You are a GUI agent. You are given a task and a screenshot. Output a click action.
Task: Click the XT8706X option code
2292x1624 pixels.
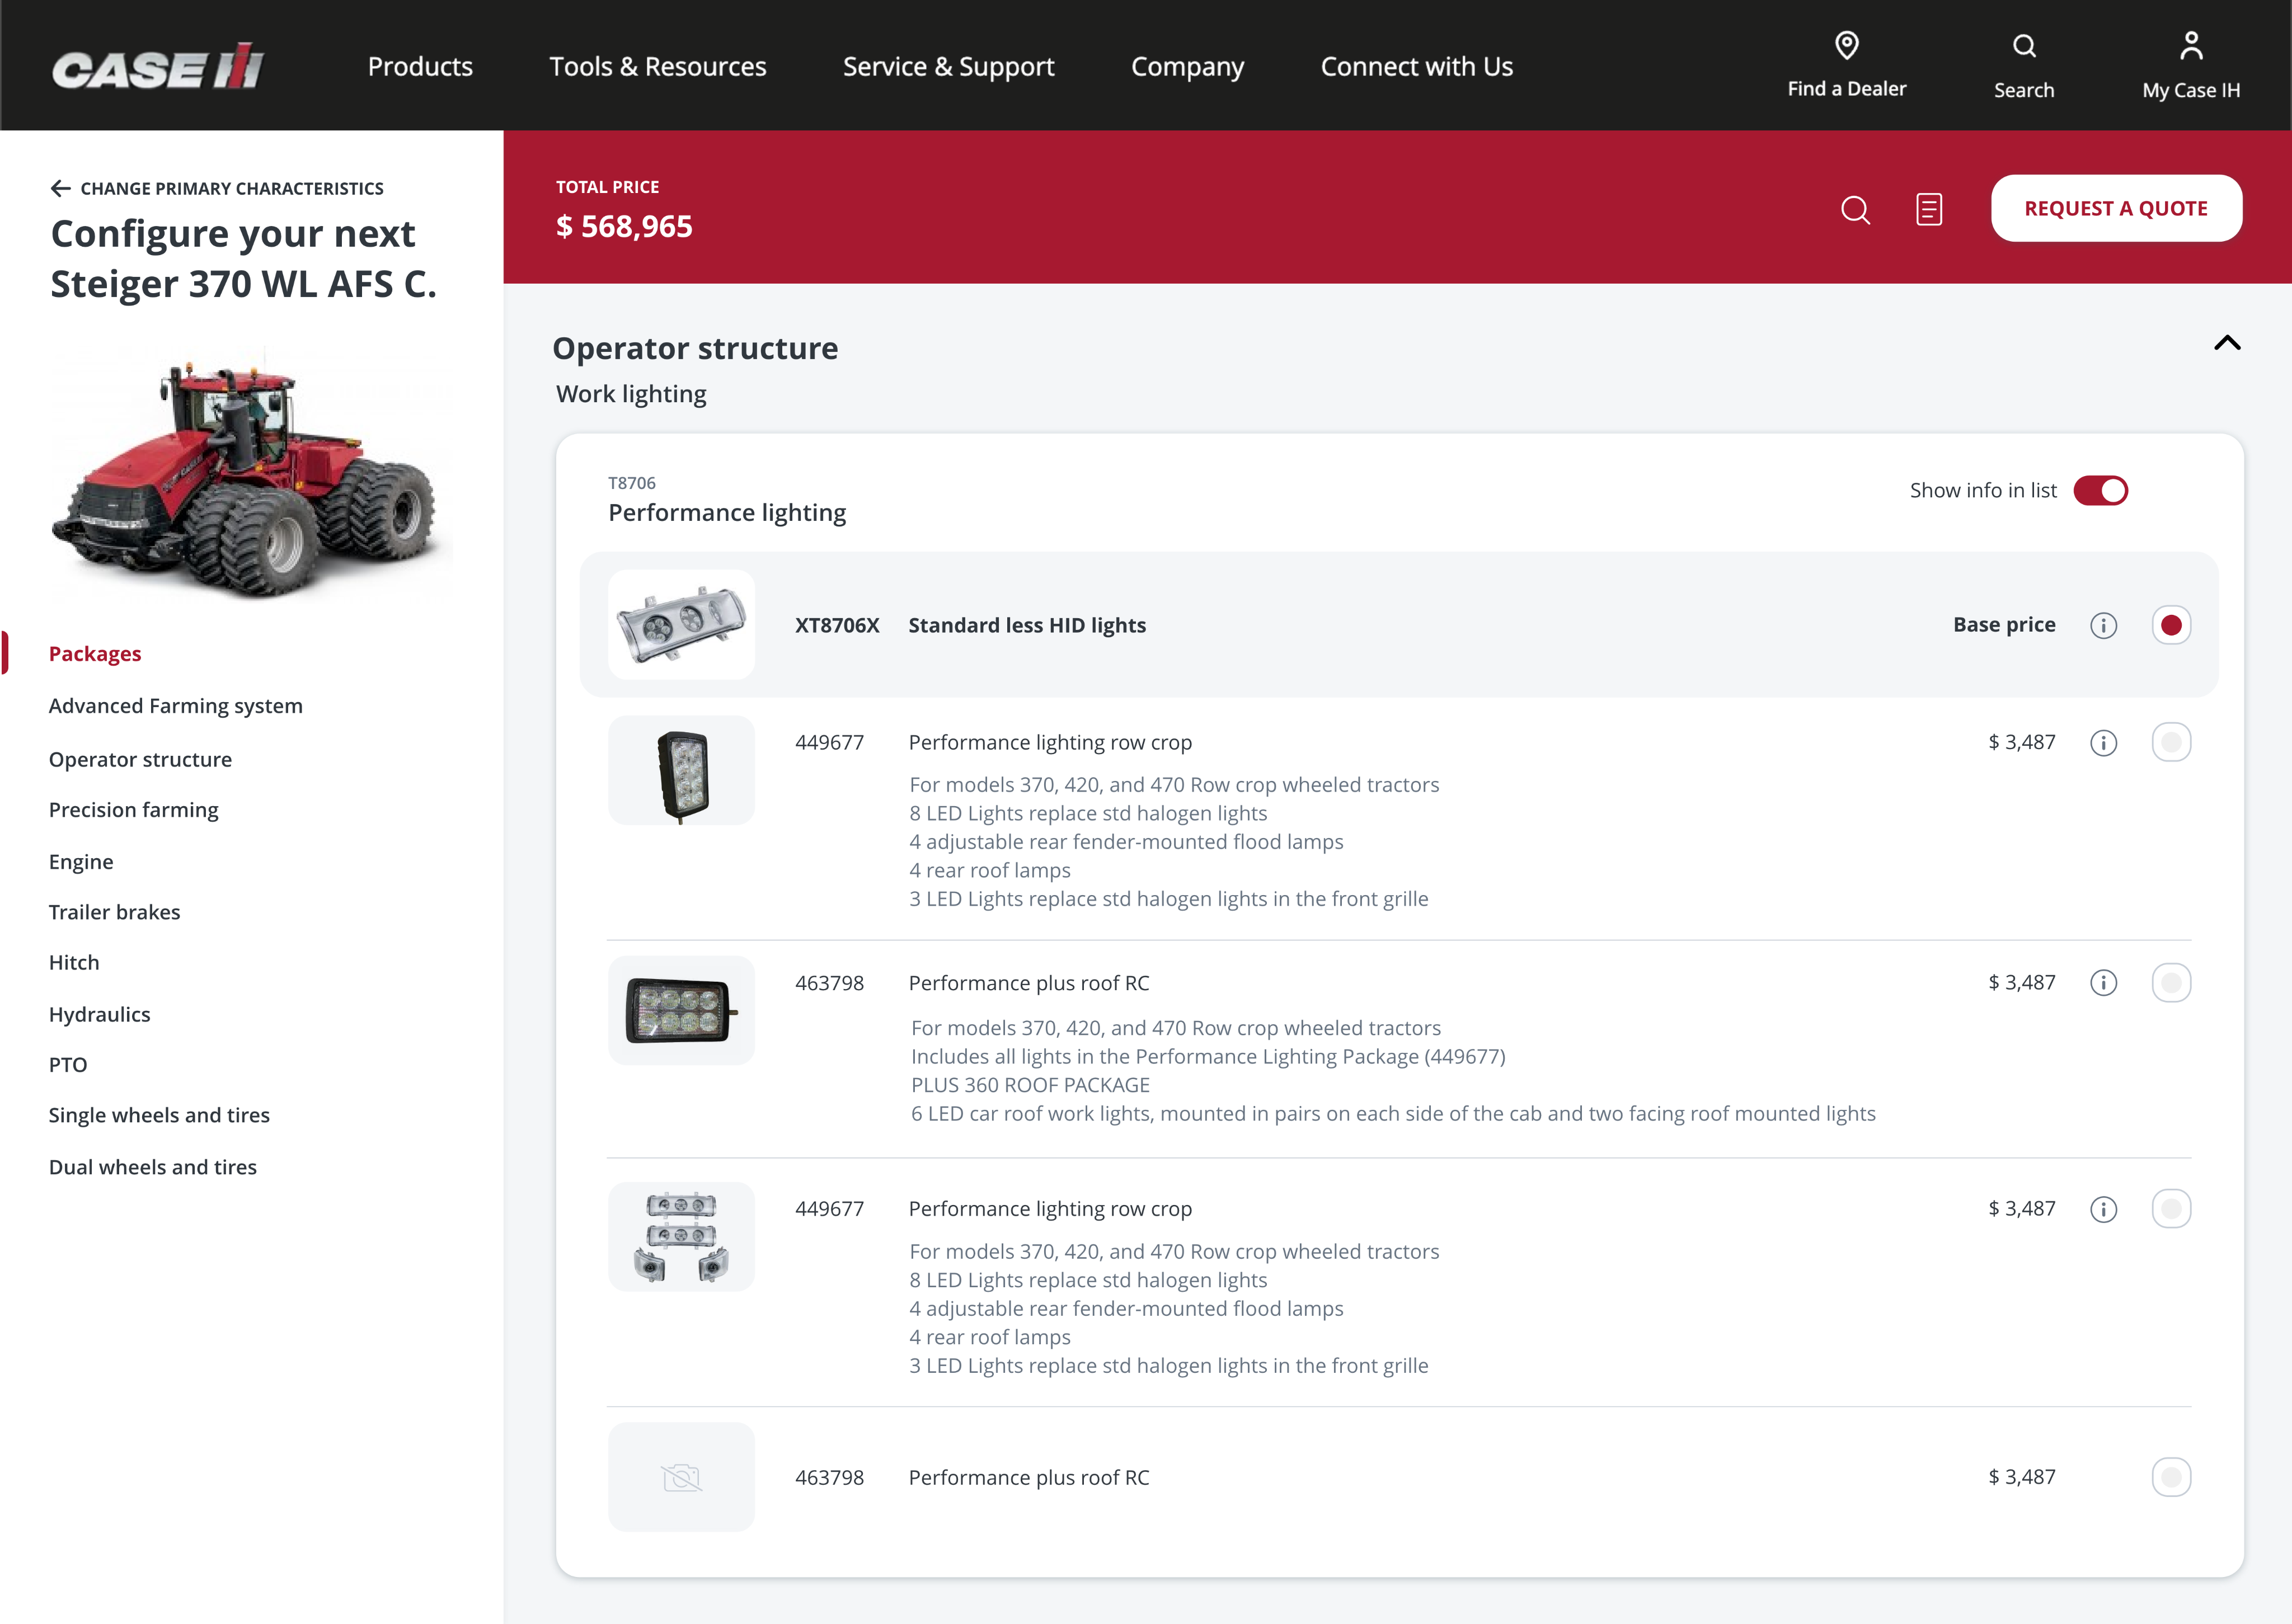(x=837, y=625)
